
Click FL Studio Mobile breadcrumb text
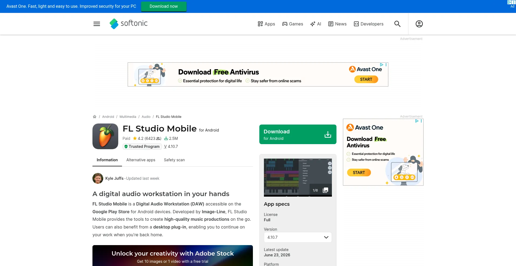point(169,117)
